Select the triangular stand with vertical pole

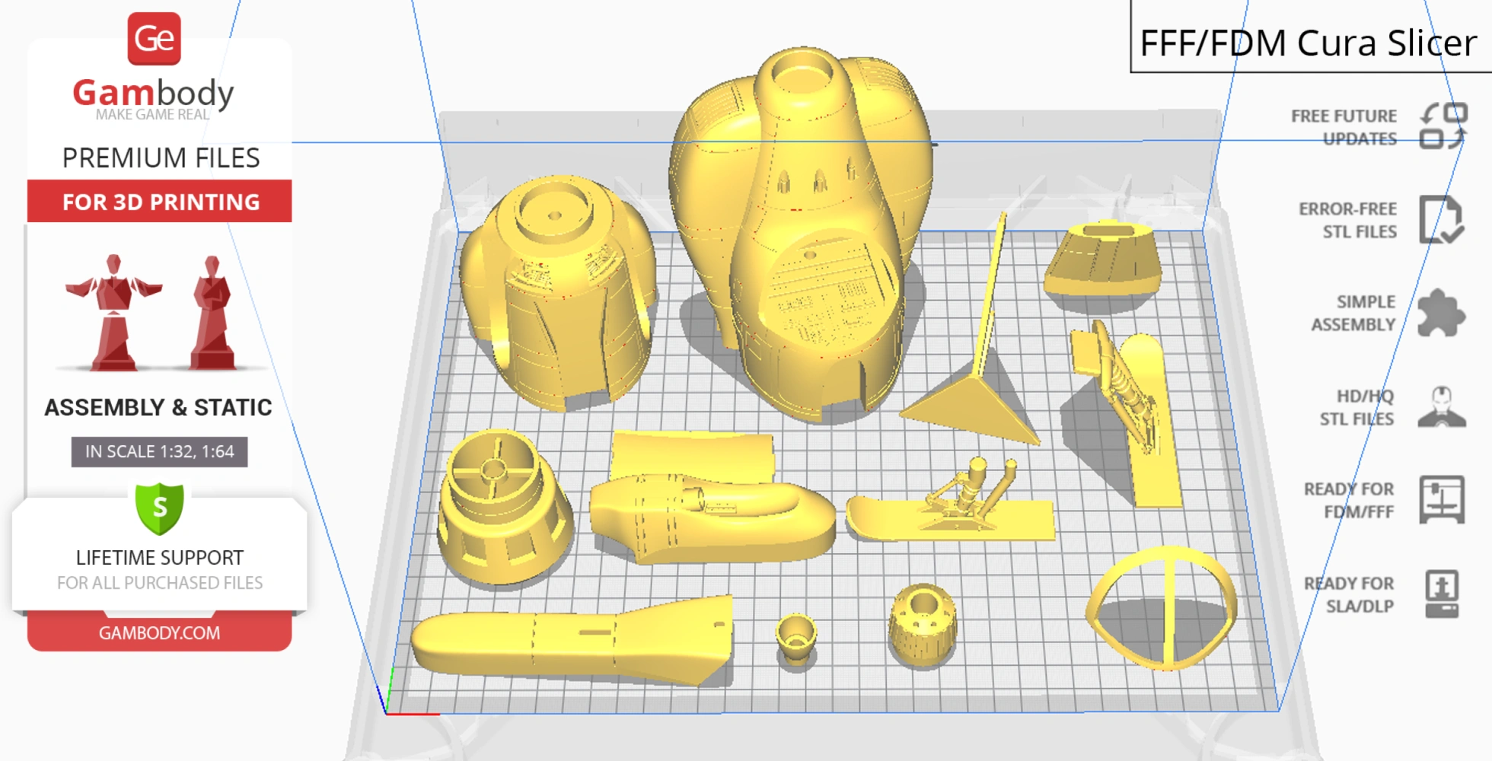point(974,396)
